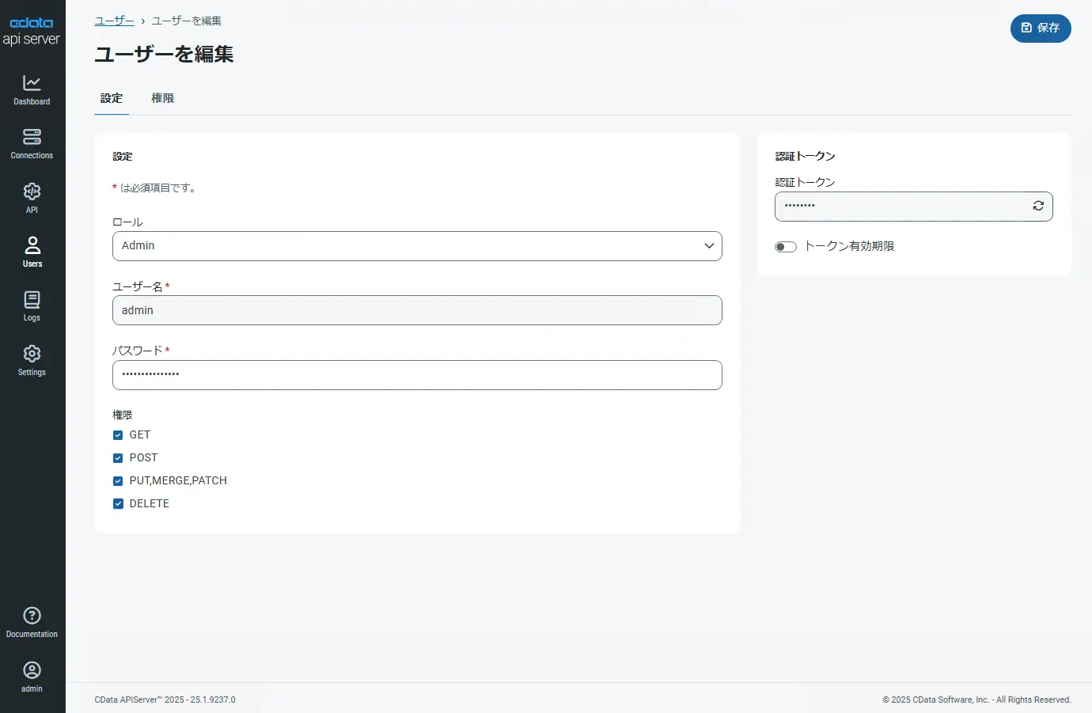This screenshot has height=713, width=1092.
Task: Enable the トークン有効期限 toggle
Action: (x=785, y=246)
